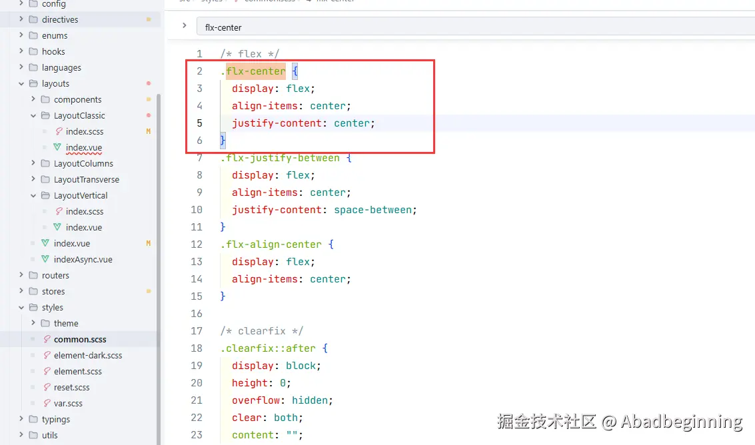Collapse the styles folder chevron

[21, 307]
